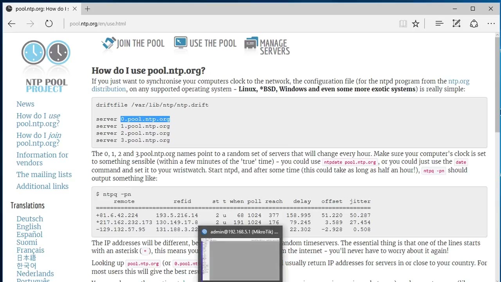The image size is (501, 282).
Task: Click the address bar URL field
Action: coord(231,24)
